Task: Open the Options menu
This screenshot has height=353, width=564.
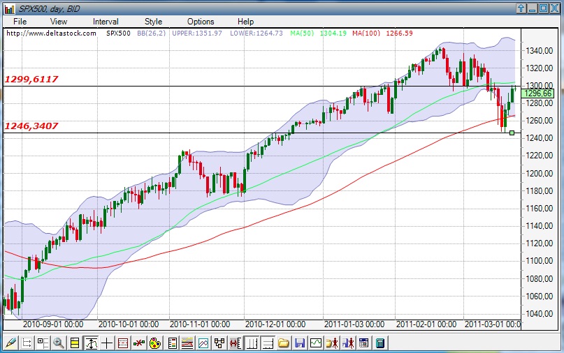Action: point(201,22)
